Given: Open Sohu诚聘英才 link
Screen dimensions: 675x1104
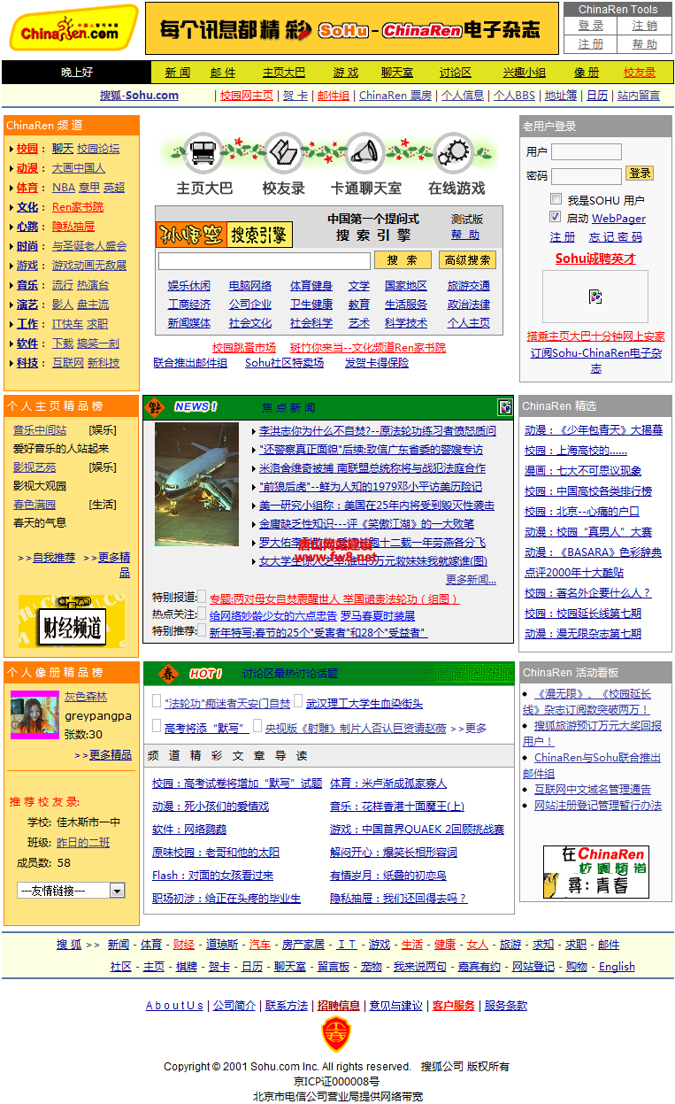Looking at the screenshot, I should 595,259.
